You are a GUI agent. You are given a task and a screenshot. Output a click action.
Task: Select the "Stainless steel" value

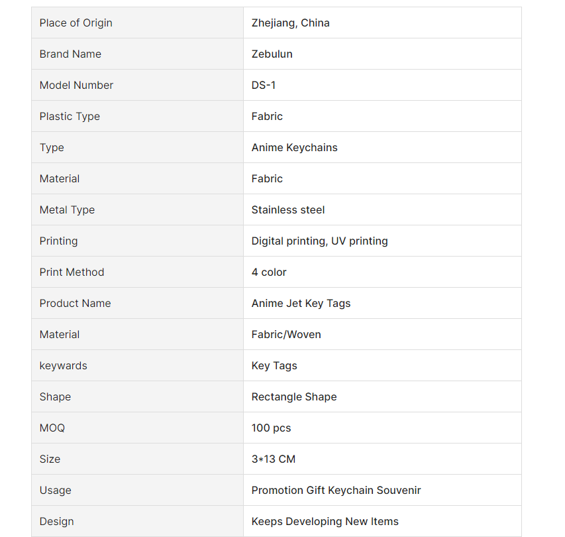pyautogui.click(x=288, y=210)
